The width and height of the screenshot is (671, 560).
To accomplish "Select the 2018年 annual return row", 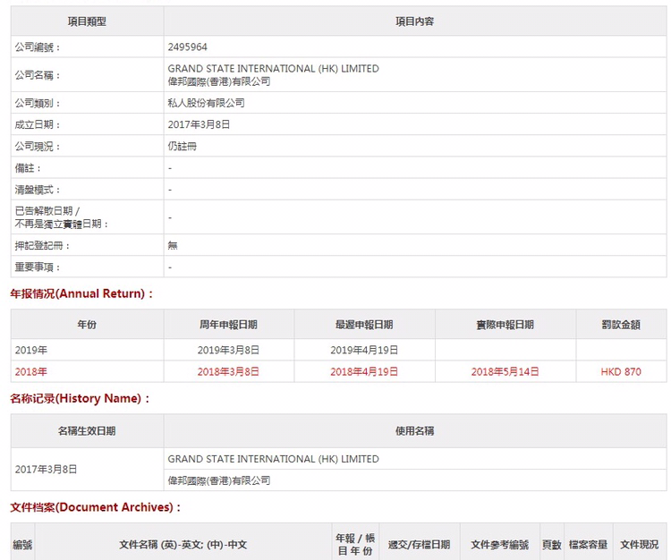I will pos(338,371).
